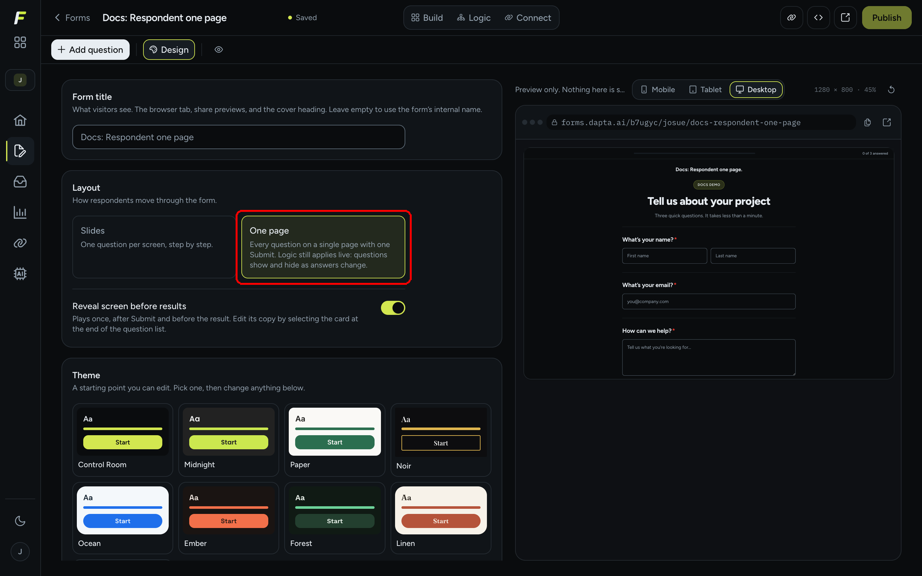The height and width of the screenshot is (576, 922).
Task: Click the email field in preview
Action: click(x=708, y=301)
